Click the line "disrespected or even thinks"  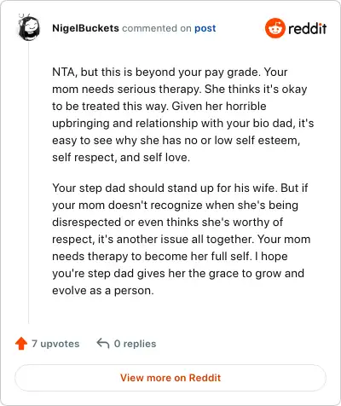coord(168,222)
